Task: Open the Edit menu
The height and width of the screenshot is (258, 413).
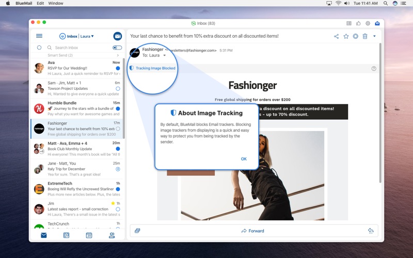Action: tap(40, 3)
